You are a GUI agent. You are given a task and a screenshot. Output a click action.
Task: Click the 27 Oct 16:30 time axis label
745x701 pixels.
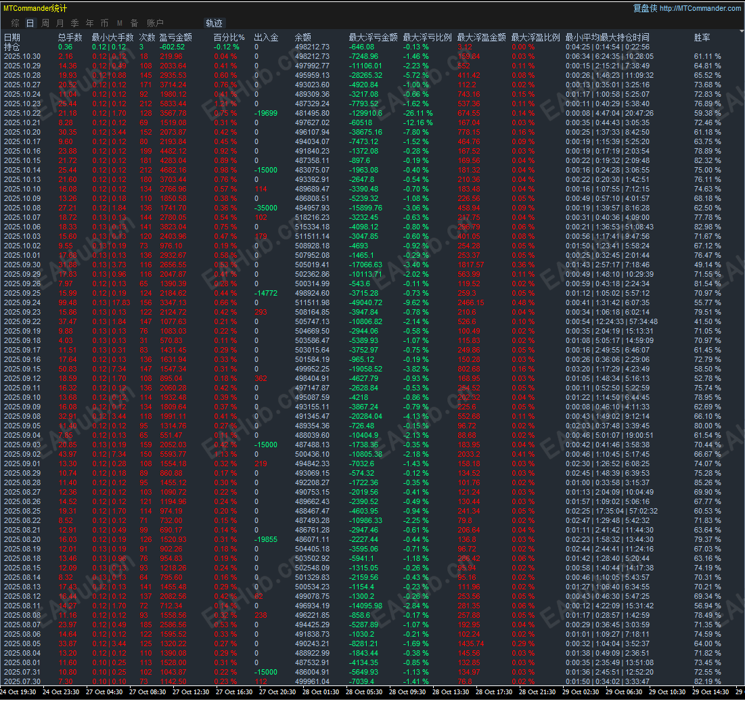click(233, 692)
